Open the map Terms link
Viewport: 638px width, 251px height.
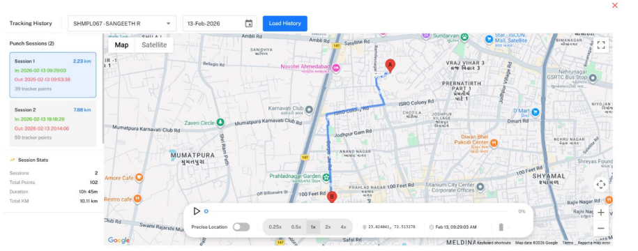pos(568,243)
